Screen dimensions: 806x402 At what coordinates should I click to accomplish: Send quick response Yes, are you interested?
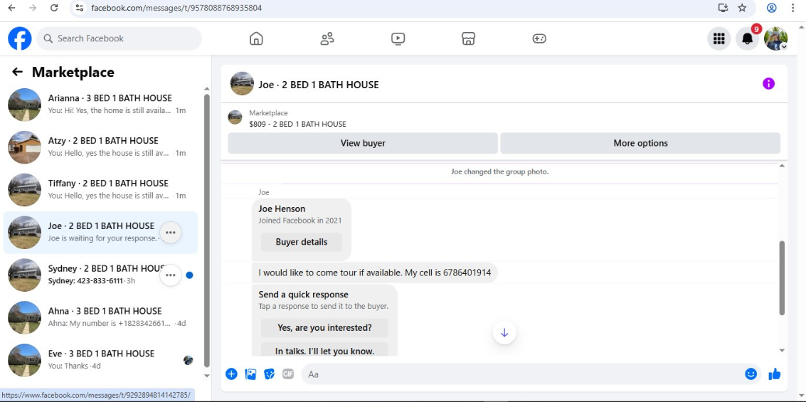tap(324, 327)
